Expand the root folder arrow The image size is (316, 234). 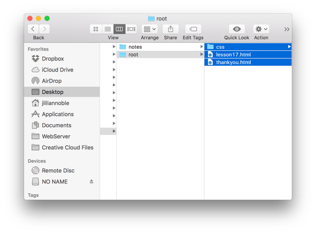[201, 54]
